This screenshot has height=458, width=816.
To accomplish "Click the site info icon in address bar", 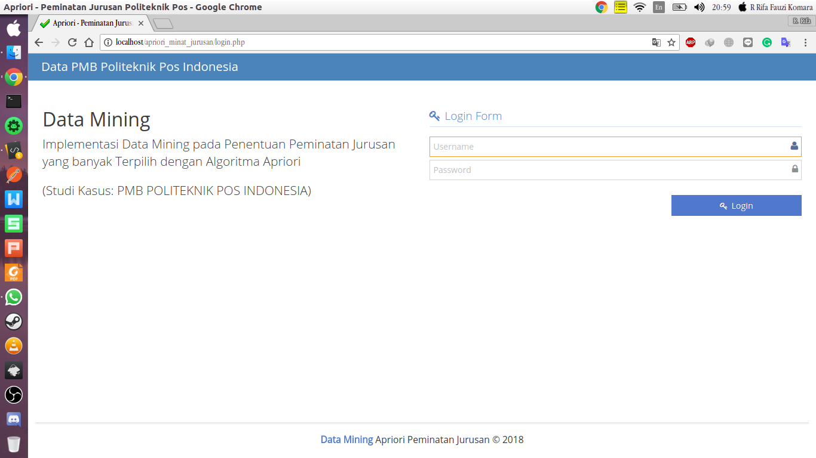I will (108, 42).
